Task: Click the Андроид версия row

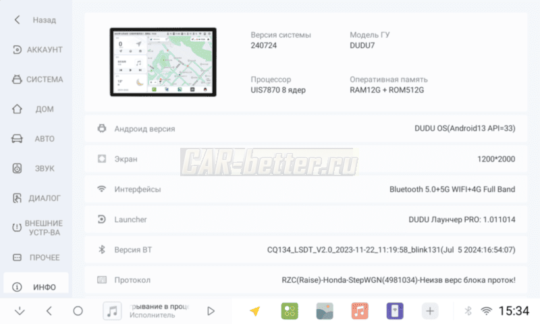Action: [306, 128]
